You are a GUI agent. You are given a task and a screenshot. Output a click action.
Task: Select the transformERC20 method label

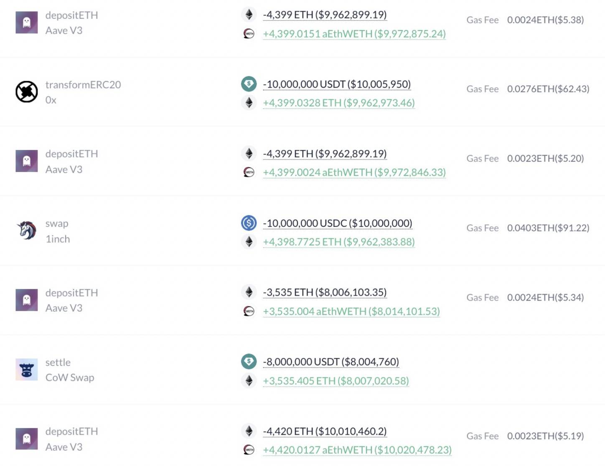click(83, 85)
